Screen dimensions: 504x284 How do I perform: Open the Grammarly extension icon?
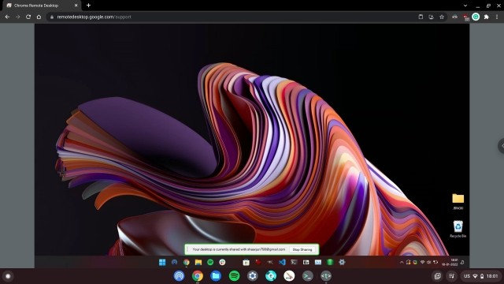(476, 17)
